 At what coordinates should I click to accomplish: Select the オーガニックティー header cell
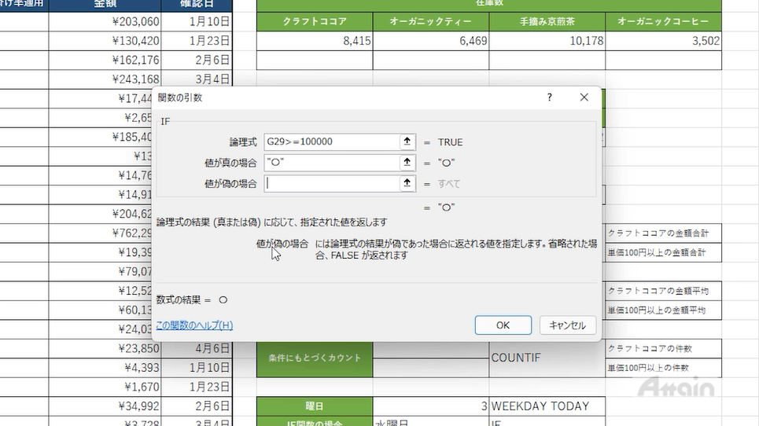[430, 21]
